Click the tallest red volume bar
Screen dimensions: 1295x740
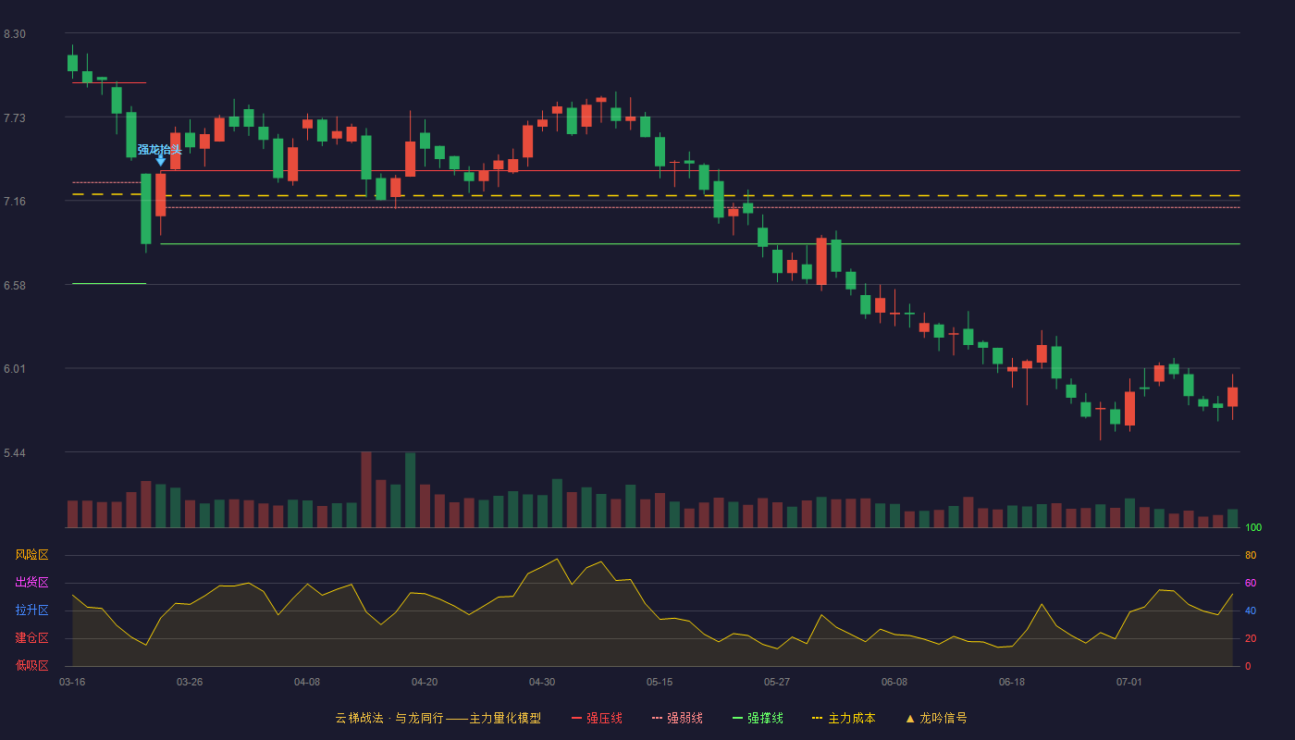coord(366,489)
